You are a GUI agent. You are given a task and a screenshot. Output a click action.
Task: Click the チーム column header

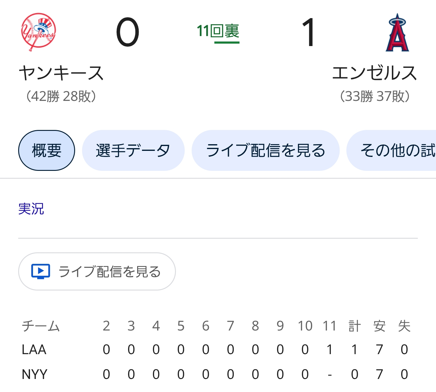coord(41,326)
